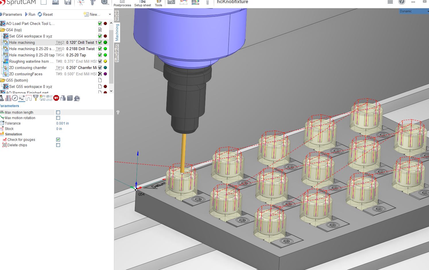Click the G54 coordinate origin in viewport
The height and width of the screenshot is (270, 429).
coord(136,188)
